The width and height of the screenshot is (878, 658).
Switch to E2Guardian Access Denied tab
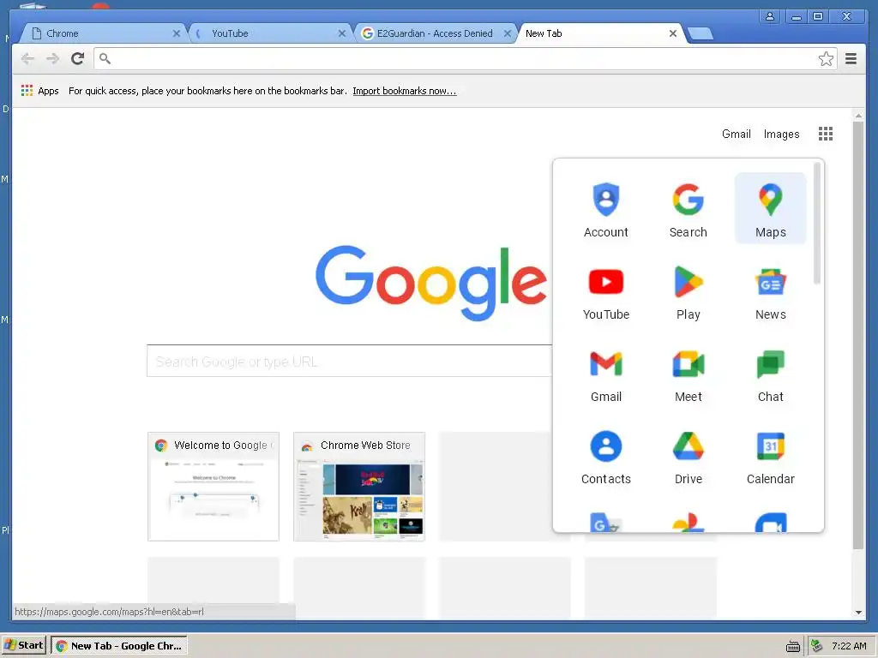(x=435, y=33)
